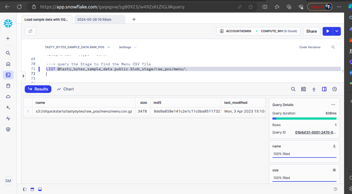Go to Home in sidebar
Screen dimensions: 352x194
8,64
